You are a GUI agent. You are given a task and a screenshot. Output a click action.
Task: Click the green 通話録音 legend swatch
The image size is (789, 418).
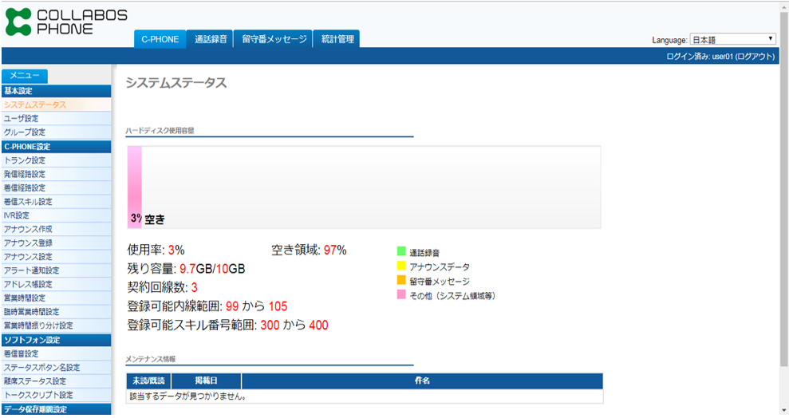point(401,252)
